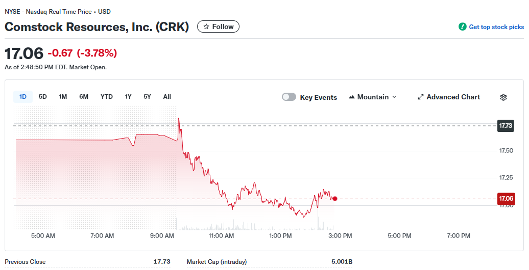Expand the Mountain chart type dropdown
The height and width of the screenshot is (270, 529).
(x=372, y=97)
